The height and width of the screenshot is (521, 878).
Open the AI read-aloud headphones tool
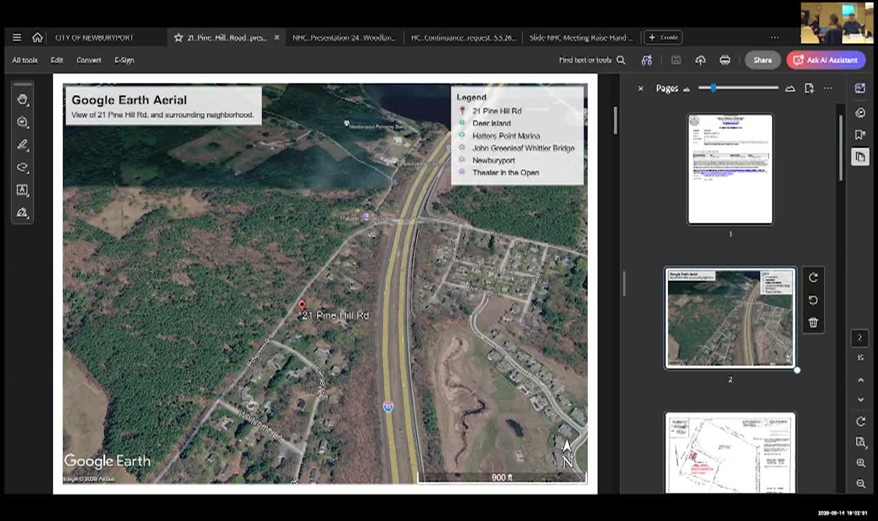[646, 60]
